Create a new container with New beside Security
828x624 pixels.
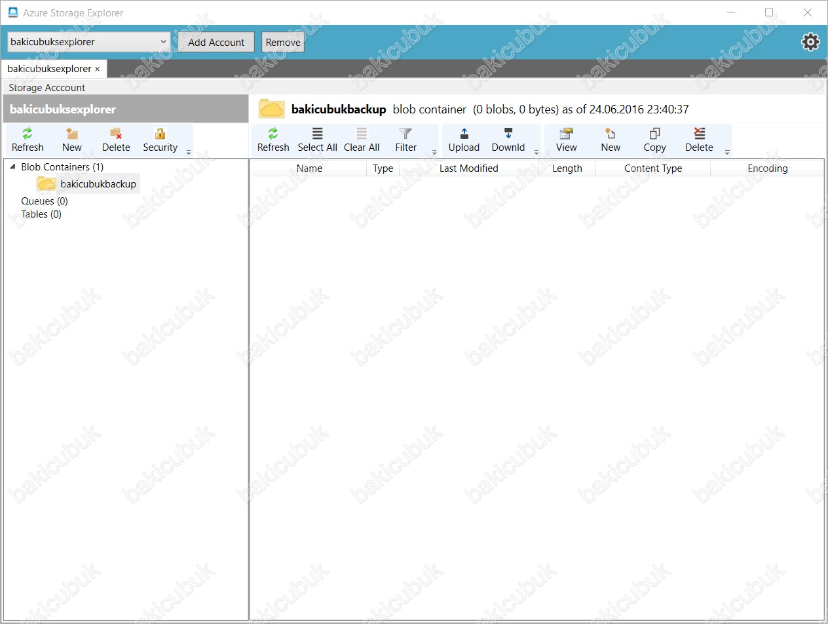[72, 140]
